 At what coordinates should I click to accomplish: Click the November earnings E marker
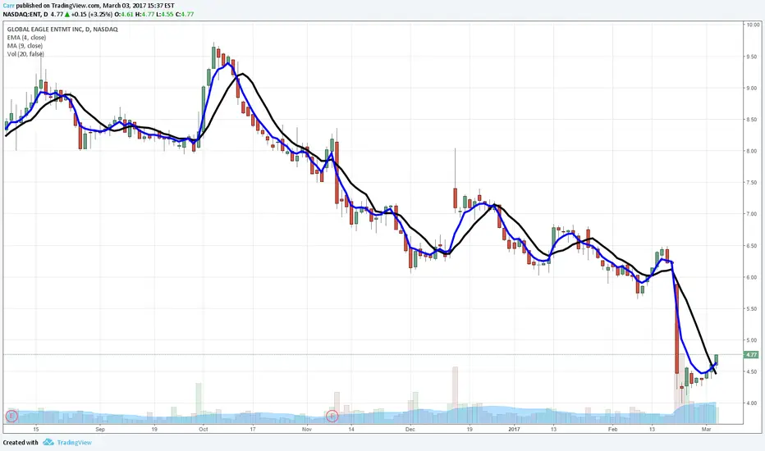[x=332, y=416]
